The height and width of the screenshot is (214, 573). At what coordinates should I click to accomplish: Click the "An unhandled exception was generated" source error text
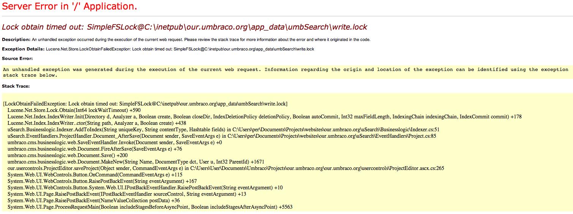[285, 72]
